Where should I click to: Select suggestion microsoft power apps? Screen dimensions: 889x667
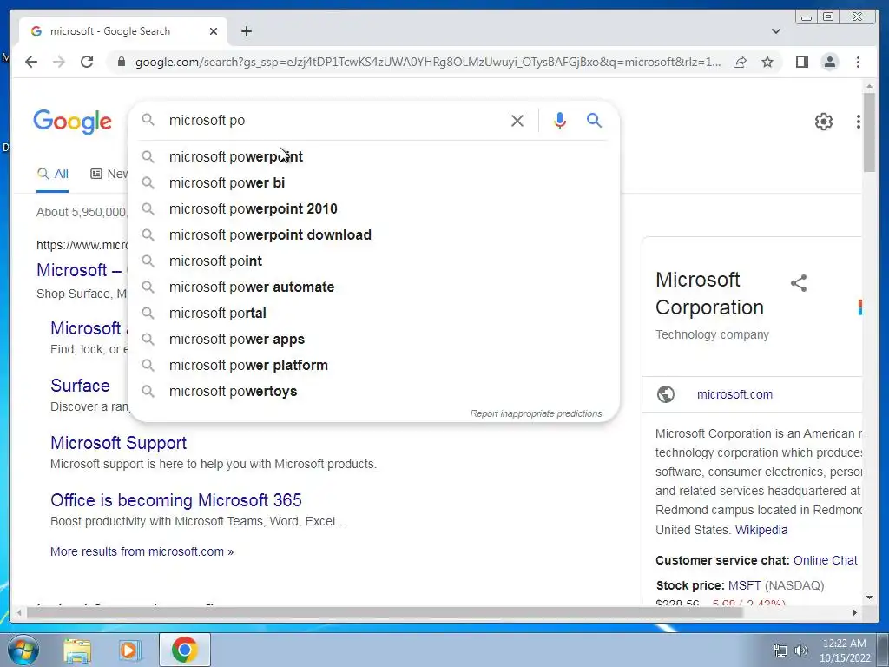tap(374, 340)
